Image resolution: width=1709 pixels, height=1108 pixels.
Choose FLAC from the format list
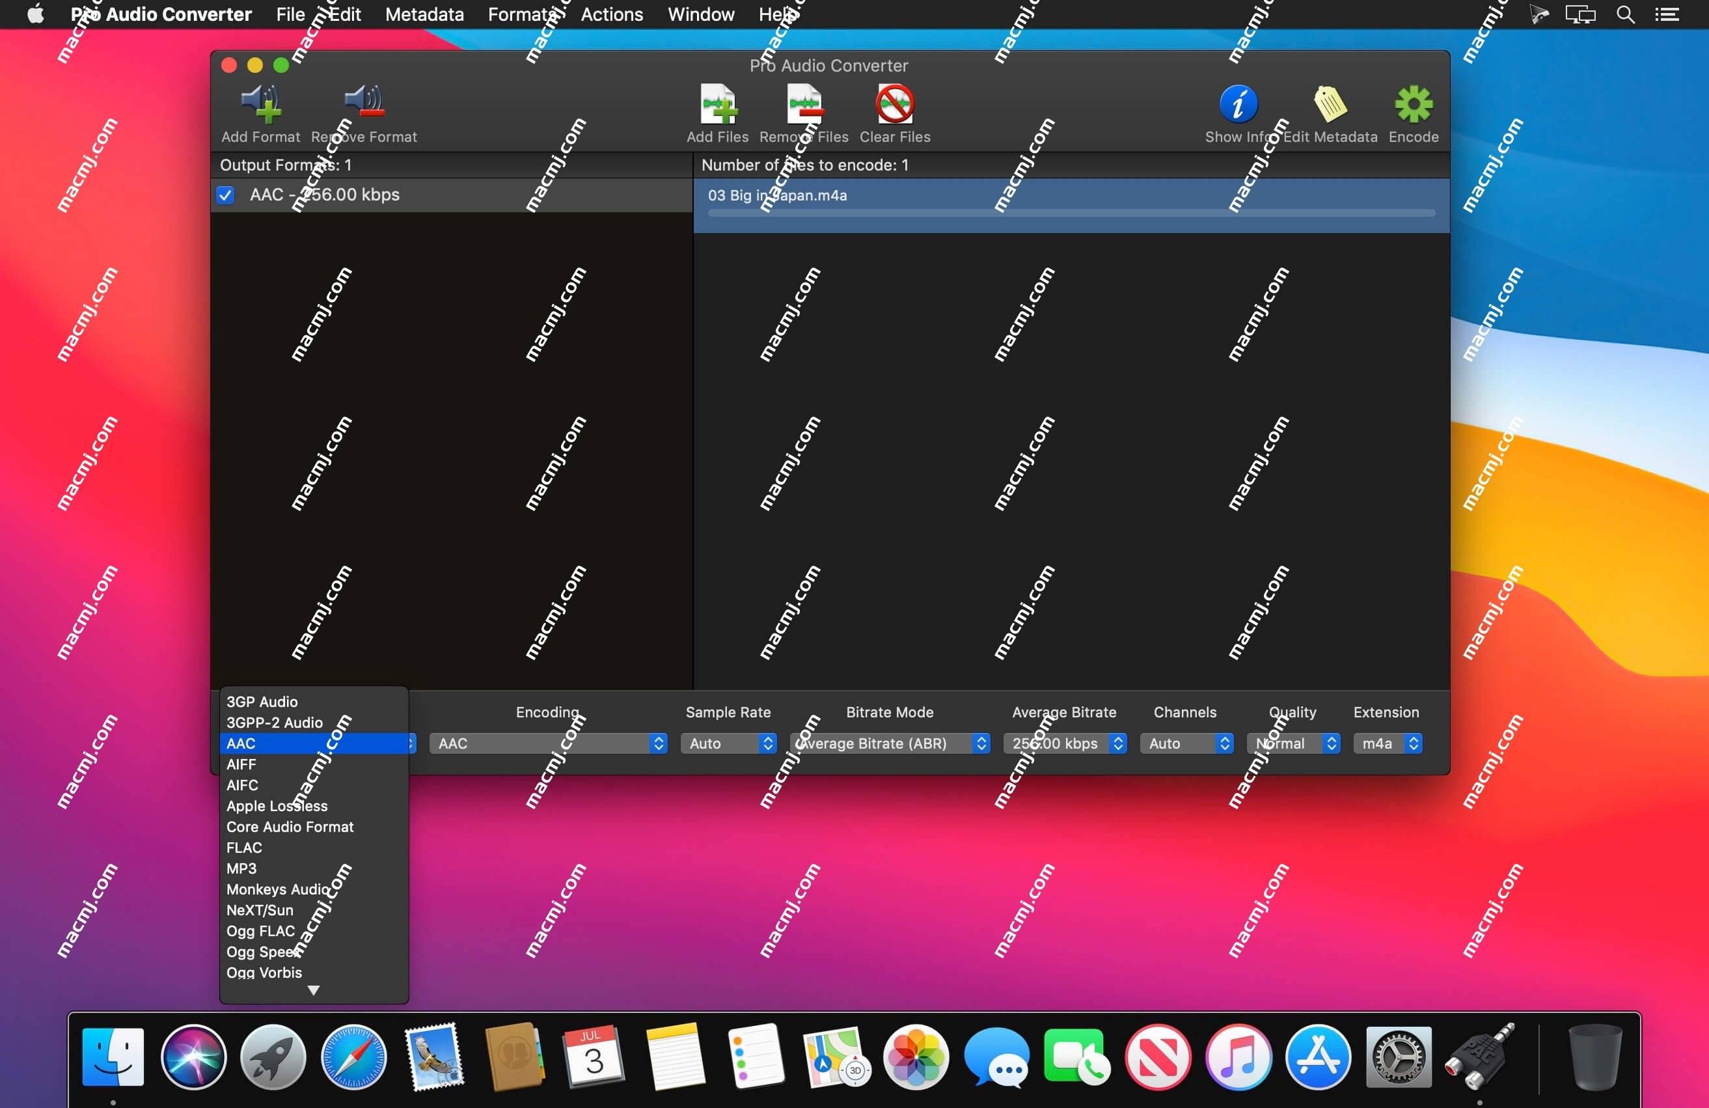[314, 848]
